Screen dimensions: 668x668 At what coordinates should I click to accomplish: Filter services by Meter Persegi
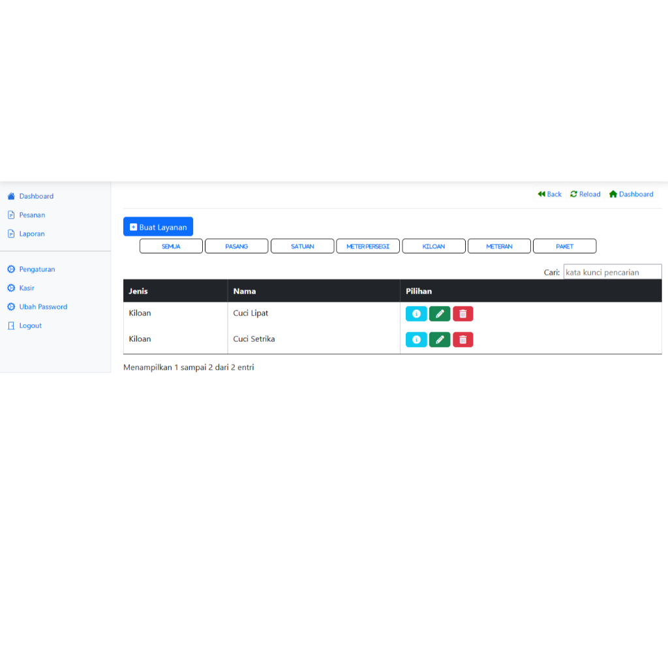(x=368, y=246)
